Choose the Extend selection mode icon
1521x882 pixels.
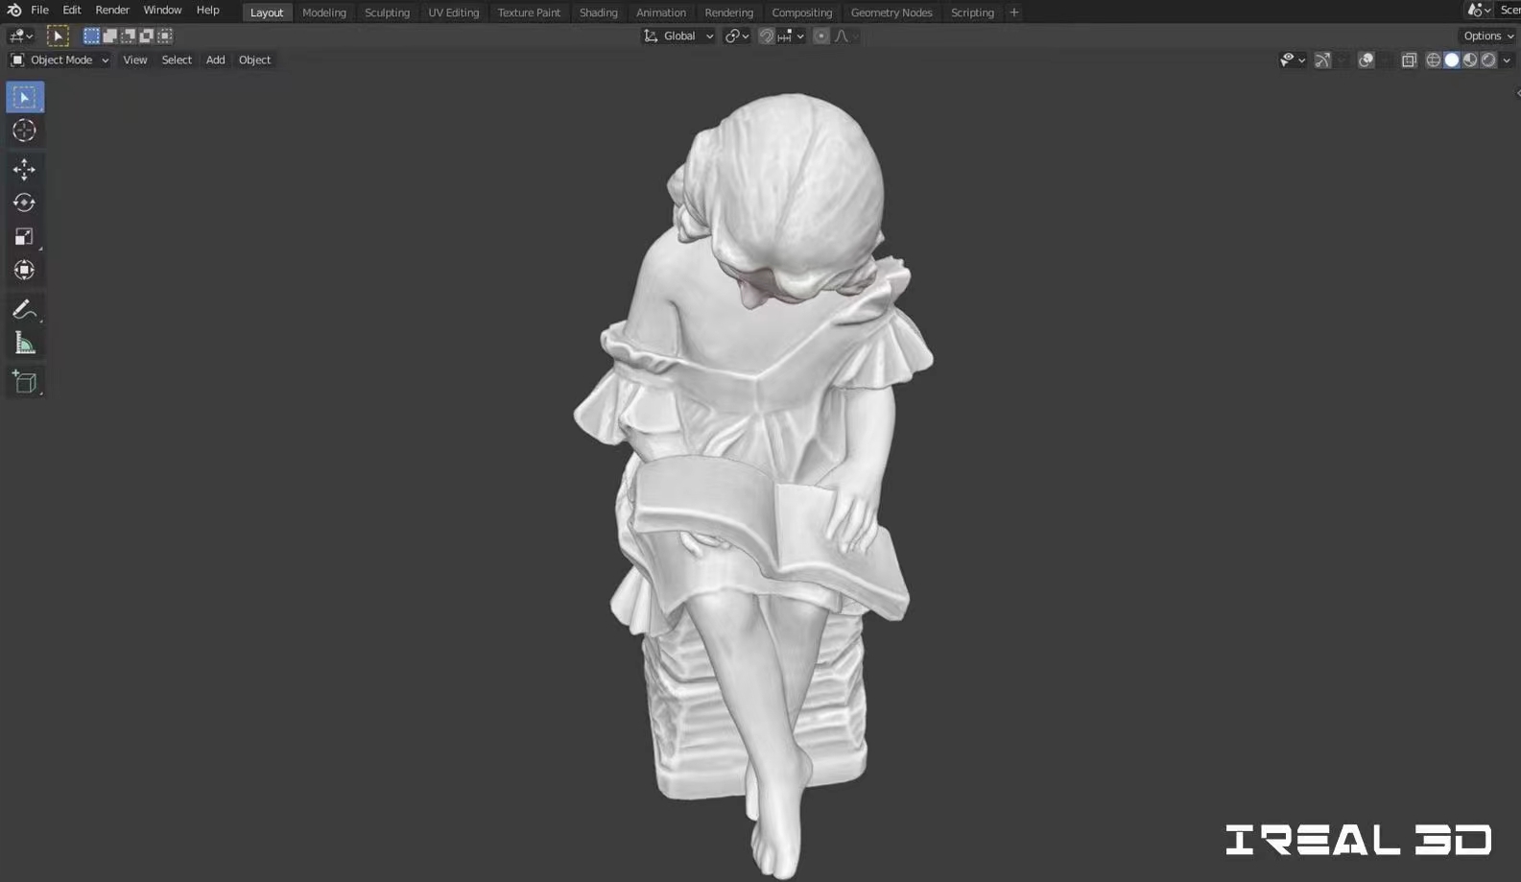[109, 36]
